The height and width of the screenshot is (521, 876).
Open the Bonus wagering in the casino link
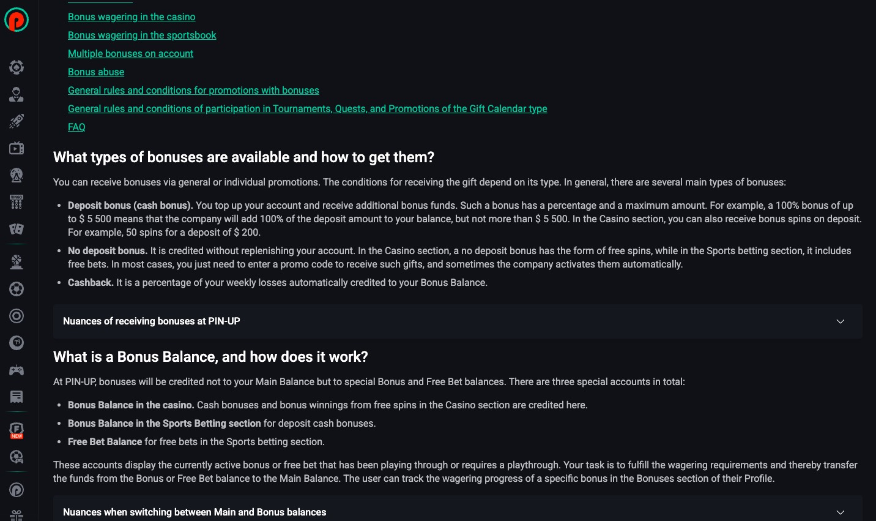coord(132,17)
